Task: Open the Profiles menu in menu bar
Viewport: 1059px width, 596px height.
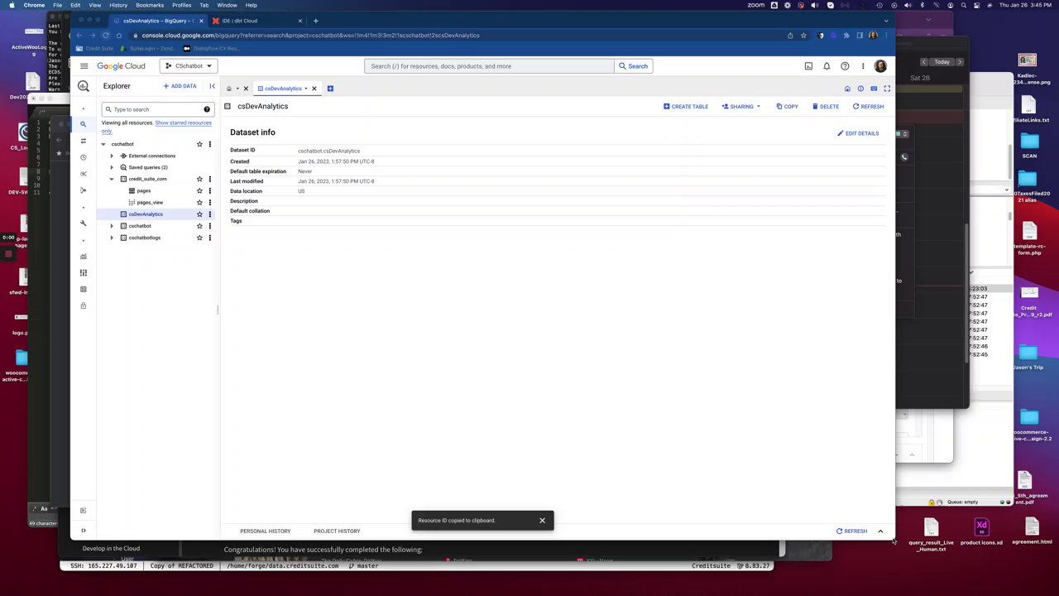Action: coord(181,5)
